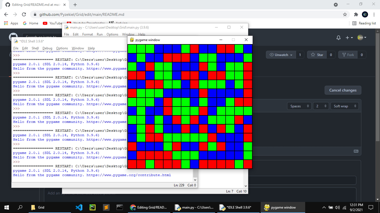Viewport: 380px width, 213px height.
Task: Open Sublime Text from the taskbar
Action: click(106, 207)
